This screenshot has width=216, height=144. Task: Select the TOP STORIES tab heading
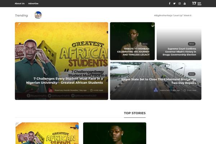135,113
